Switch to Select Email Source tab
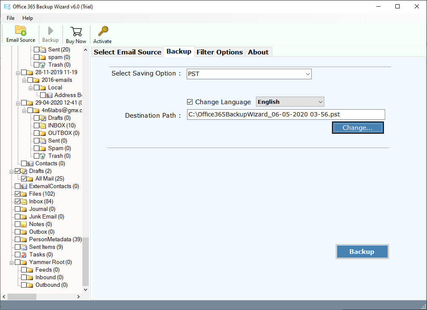This screenshot has height=310, width=427. tap(128, 52)
